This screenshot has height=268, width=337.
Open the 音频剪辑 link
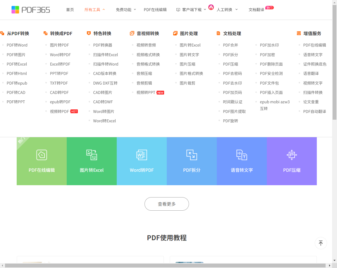pyautogui.click(x=144, y=83)
